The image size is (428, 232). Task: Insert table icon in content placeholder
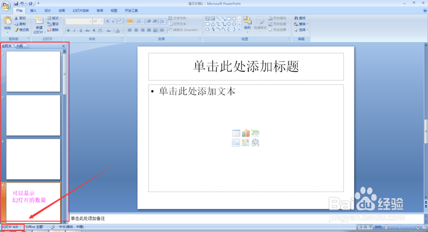coord(236,133)
